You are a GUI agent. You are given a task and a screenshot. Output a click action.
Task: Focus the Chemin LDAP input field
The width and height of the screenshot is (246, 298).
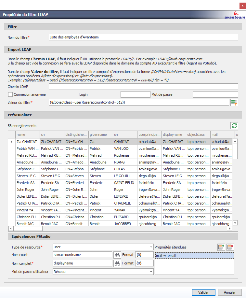point(143,87)
